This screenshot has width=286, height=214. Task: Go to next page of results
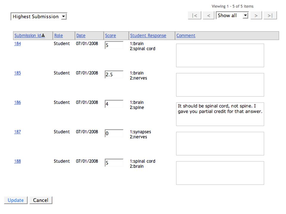click(256, 15)
